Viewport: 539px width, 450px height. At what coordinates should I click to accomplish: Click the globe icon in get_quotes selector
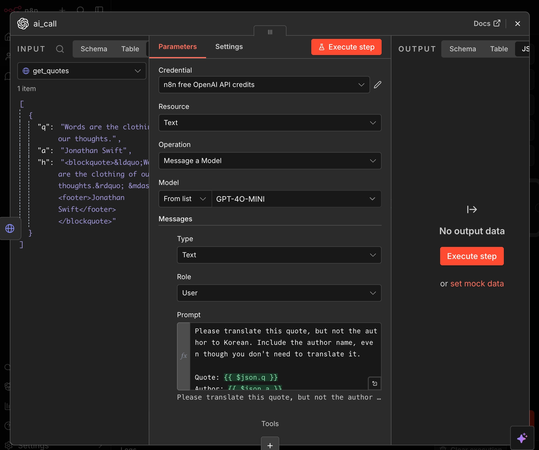pyautogui.click(x=26, y=71)
